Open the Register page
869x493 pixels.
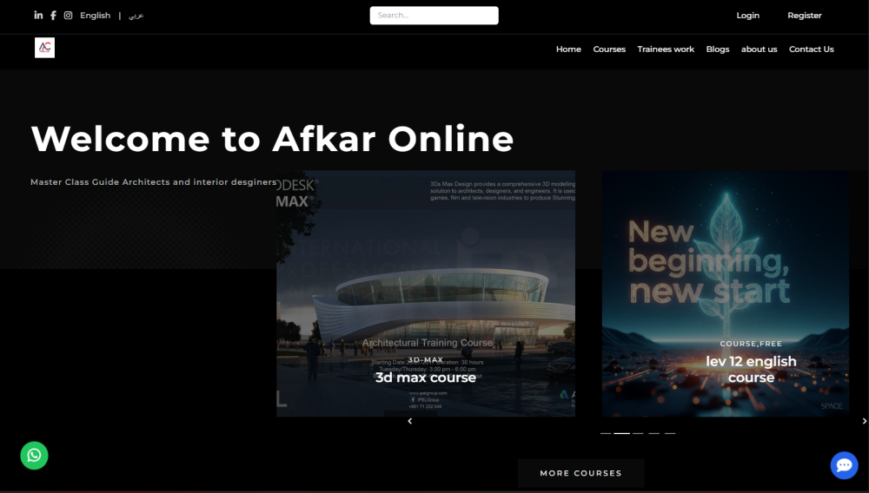point(804,16)
